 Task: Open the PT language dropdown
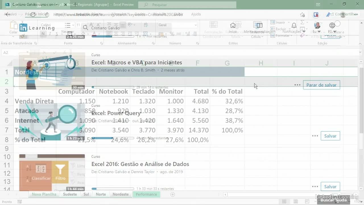pyautogui.click(x=332, y=28)
